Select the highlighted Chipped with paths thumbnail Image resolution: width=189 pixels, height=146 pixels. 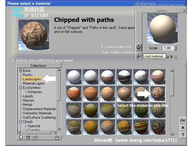[x=158, y=93]
